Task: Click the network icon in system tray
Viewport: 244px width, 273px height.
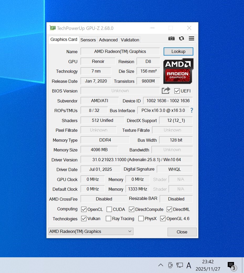Action: click(x=180, y=265)
